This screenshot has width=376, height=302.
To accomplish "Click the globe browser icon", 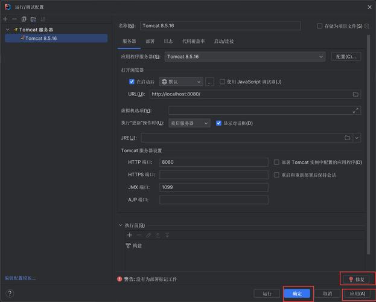I will 164,82.
